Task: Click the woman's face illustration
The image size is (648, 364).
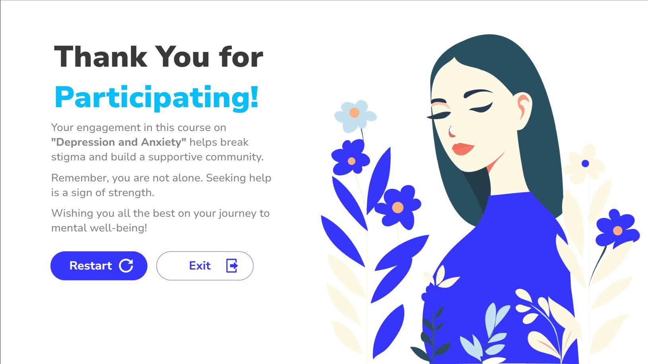Action: tap(477, 119)
